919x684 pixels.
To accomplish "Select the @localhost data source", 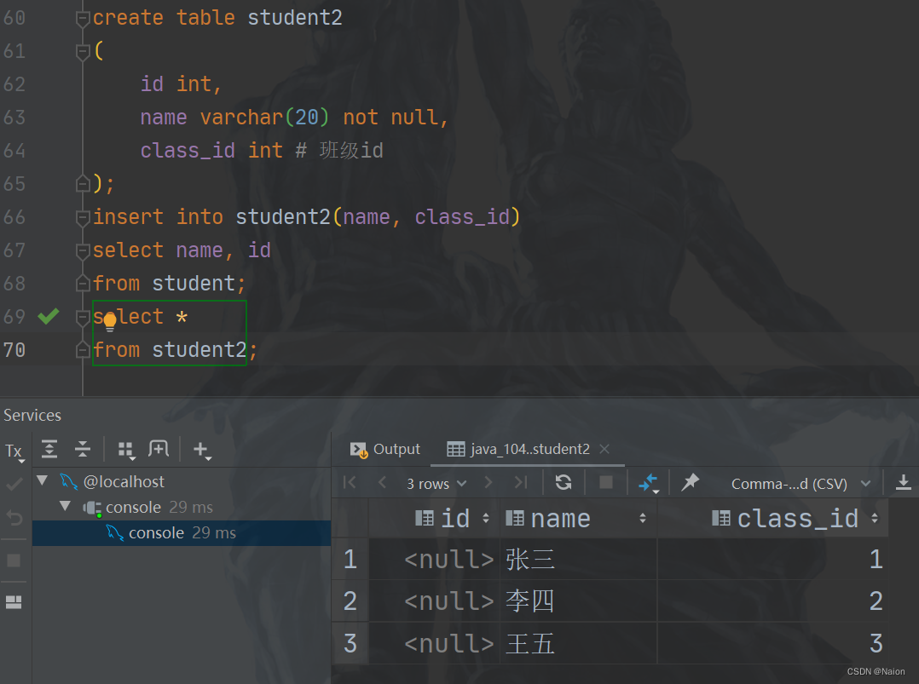I will [x=124, y=482].
